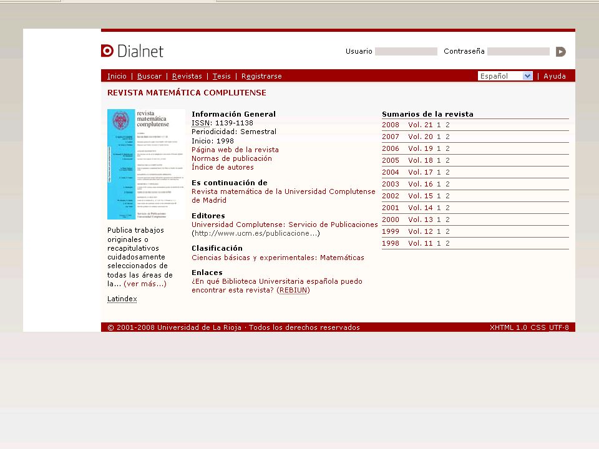Open issue 1 of Vol. 20
Image resolution: width=599 pixels, height=449 pixels.
(x=439, y=137)
